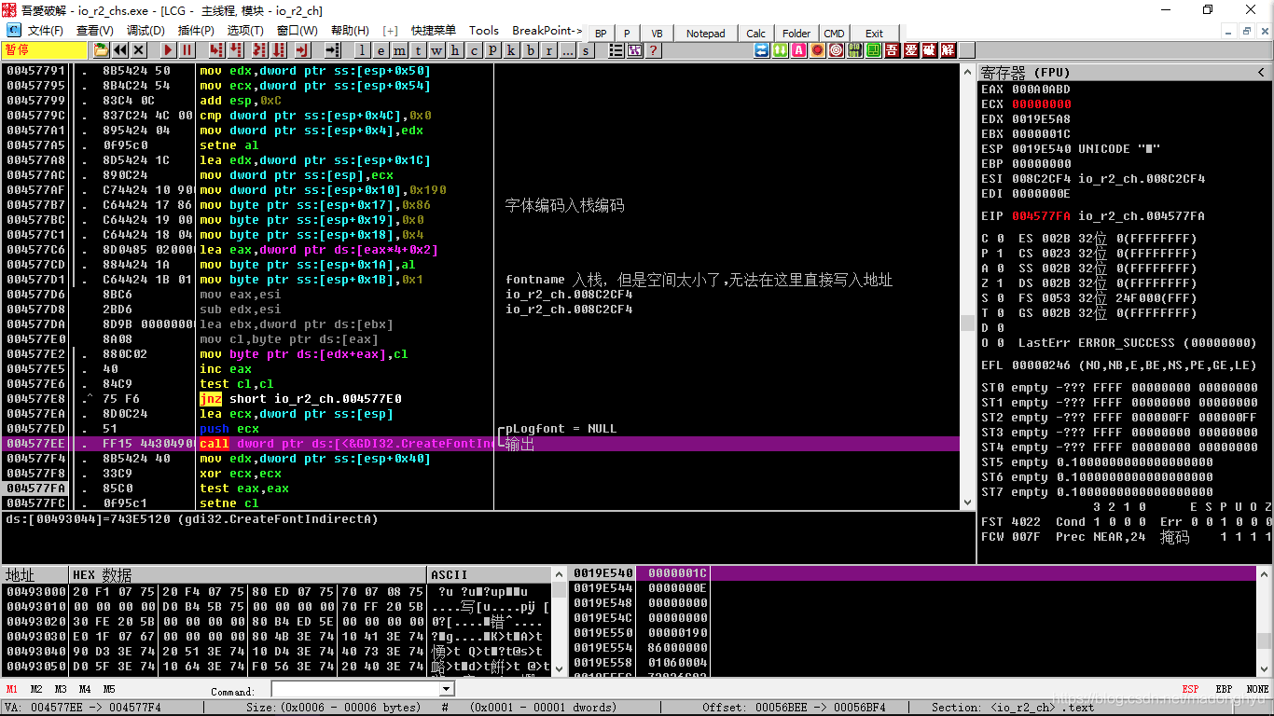Click the CMD quick button

tap(834, 34)
